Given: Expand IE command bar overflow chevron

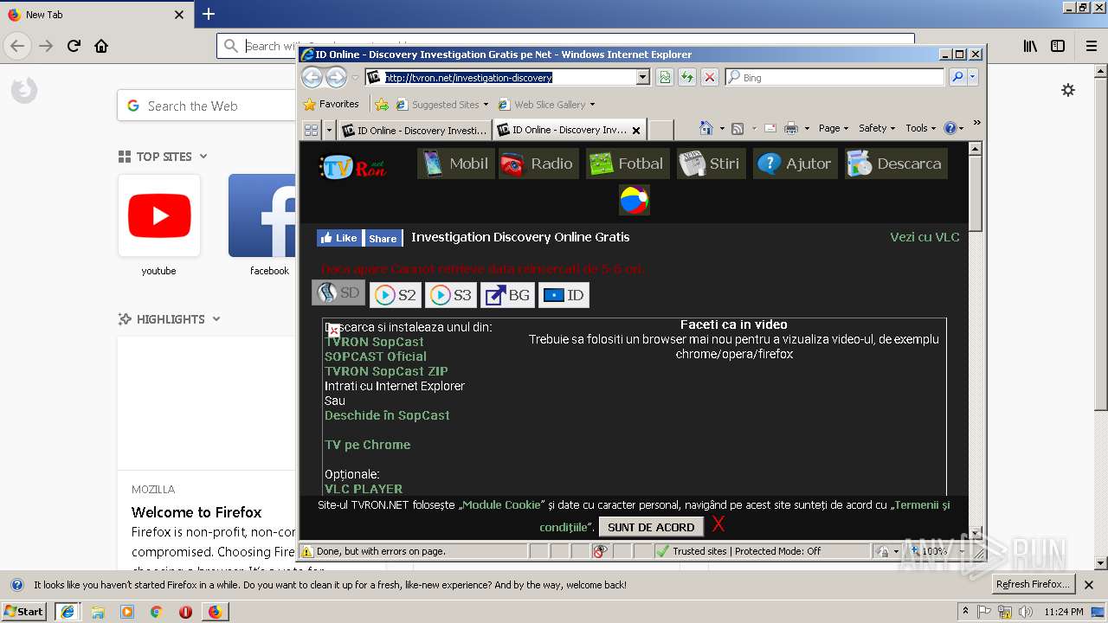Looking at the screenshot, I should click(x=976, y=123).
